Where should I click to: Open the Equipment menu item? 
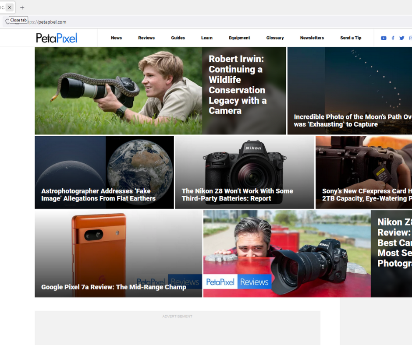click(x=239, y=38)
